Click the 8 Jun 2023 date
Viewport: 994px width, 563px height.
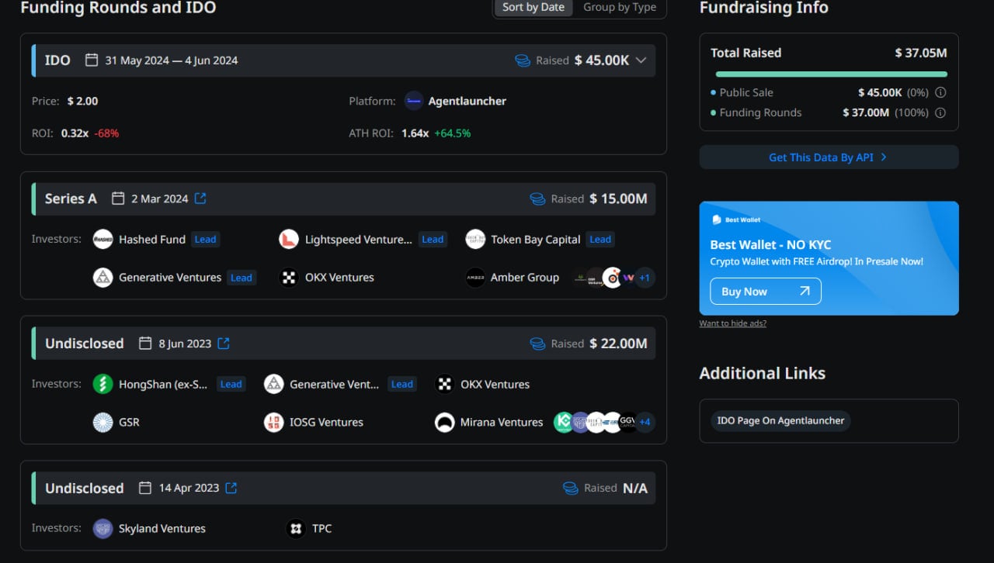coord(185,343)
